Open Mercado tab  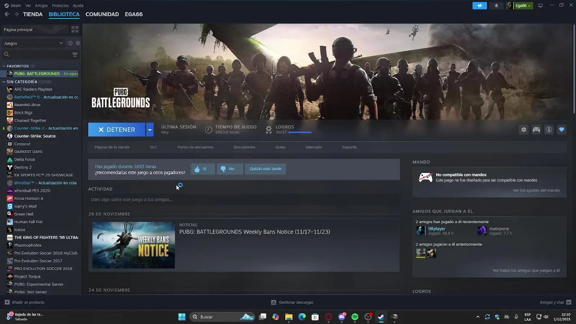point(314,147)
